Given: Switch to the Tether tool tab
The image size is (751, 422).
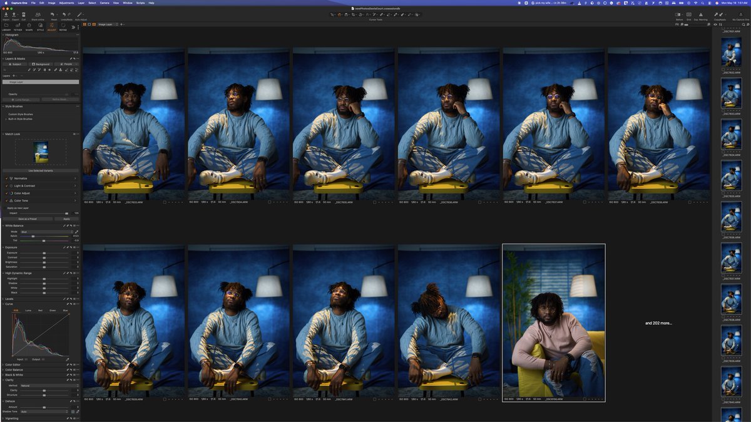Looking at the screenshot, I should pos(18,26).
